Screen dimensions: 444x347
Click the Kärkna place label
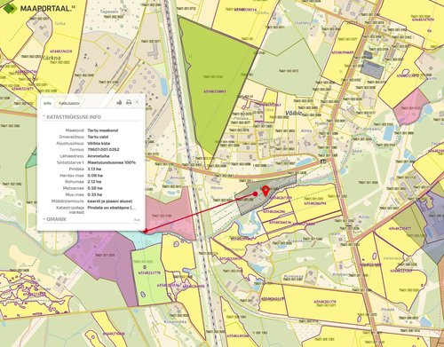52,58
